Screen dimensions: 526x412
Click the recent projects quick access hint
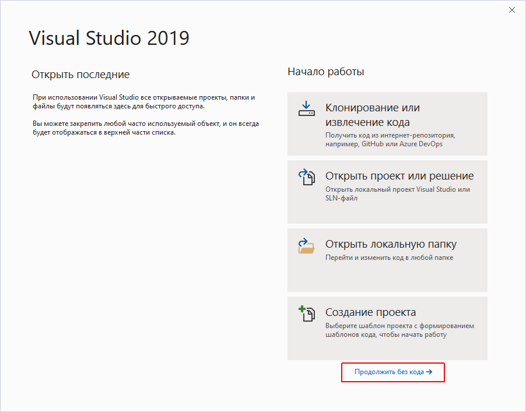coord(143,101)
